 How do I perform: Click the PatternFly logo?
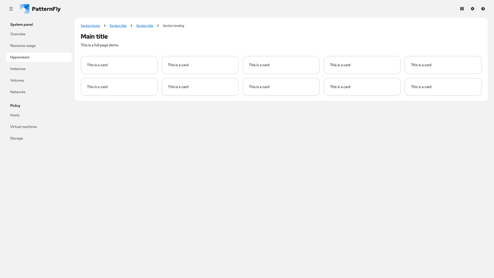tap(40, 9)
